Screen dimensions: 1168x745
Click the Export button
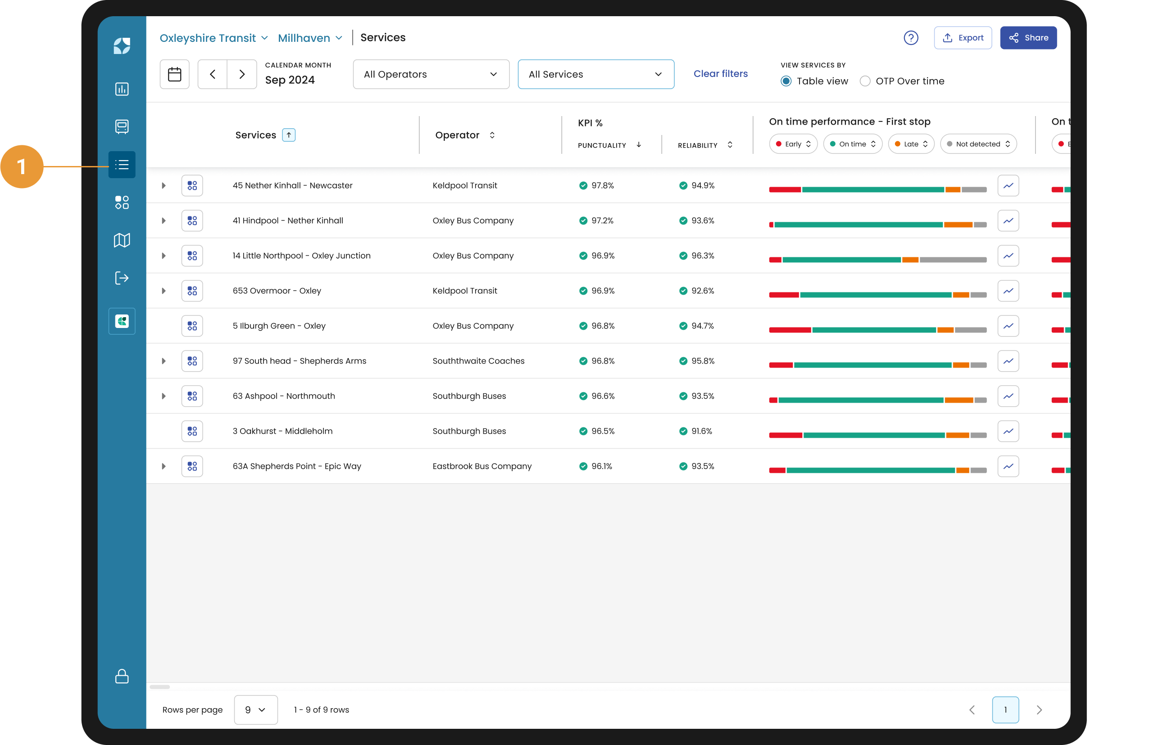click(962, 38)
